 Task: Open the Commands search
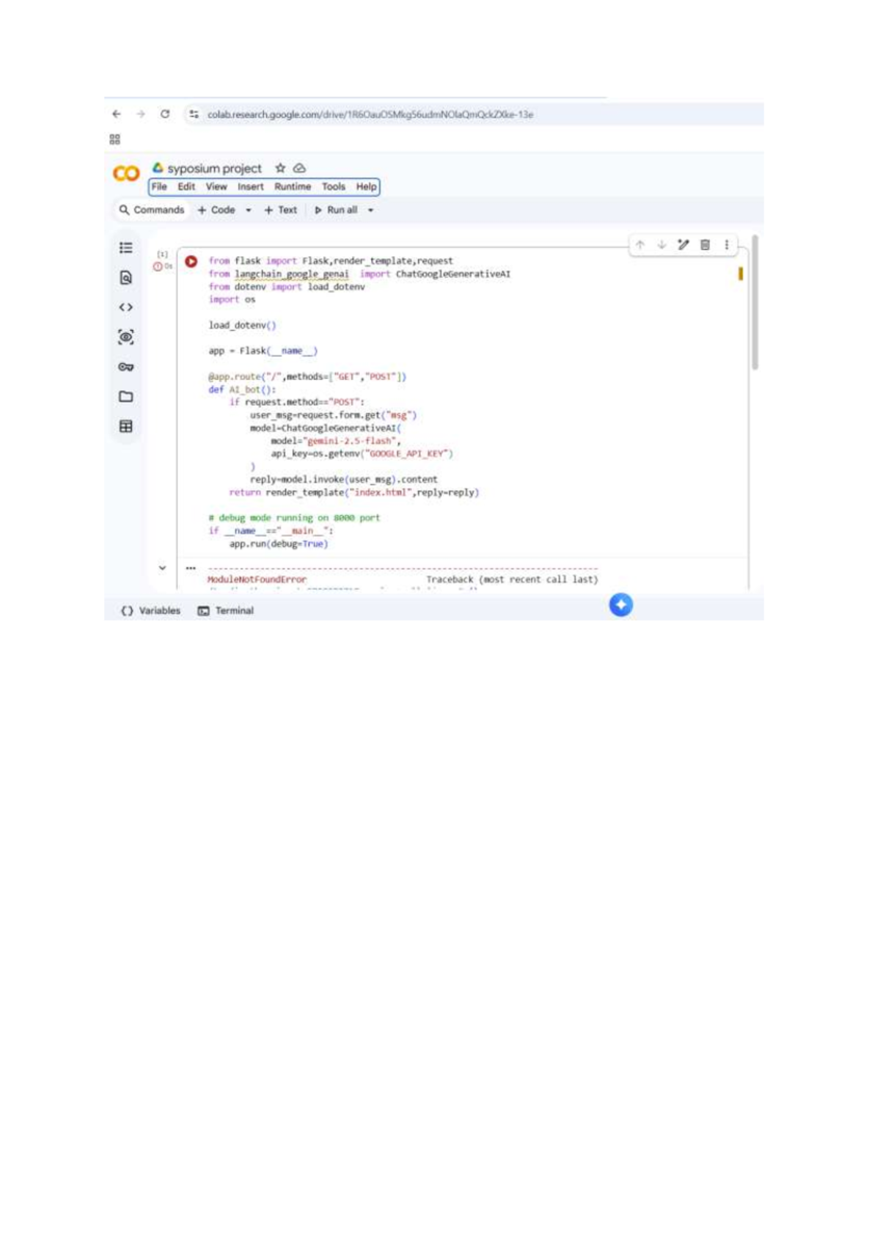pos(152,210)
